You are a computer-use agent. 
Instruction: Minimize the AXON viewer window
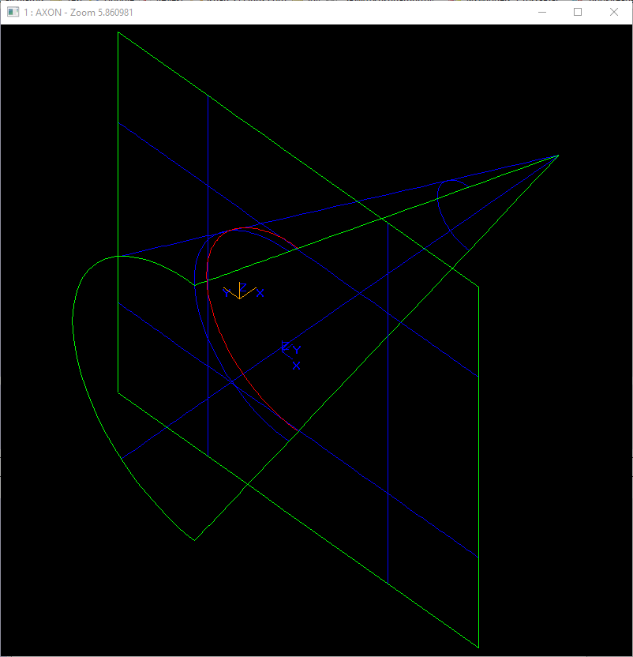pos(541,13)
